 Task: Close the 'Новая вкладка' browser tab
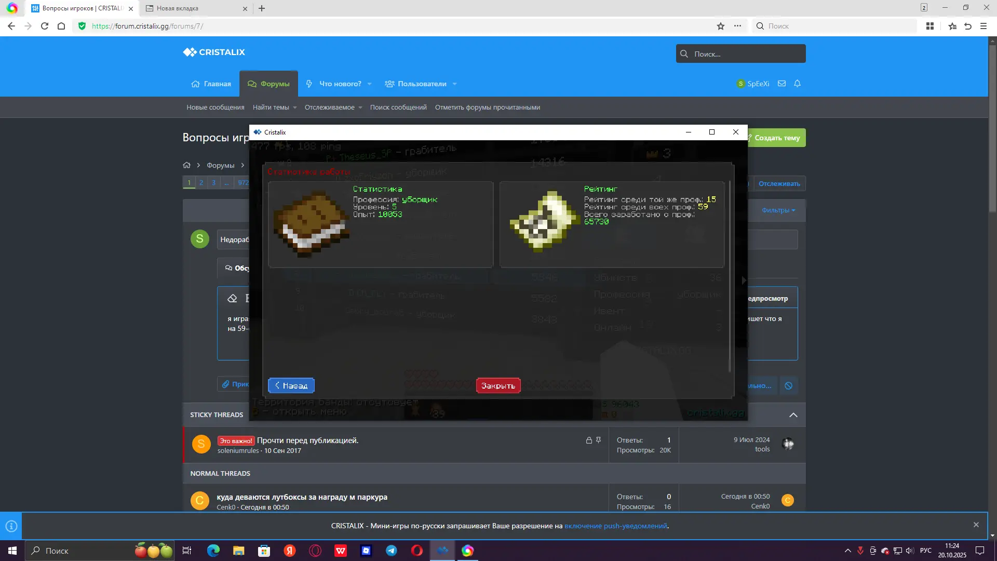click(245, 8)
